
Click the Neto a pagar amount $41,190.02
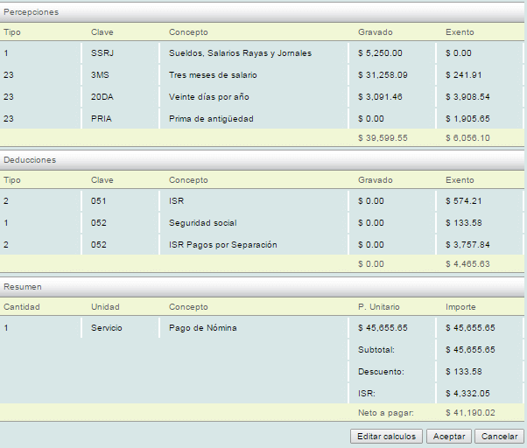point(470,411)
